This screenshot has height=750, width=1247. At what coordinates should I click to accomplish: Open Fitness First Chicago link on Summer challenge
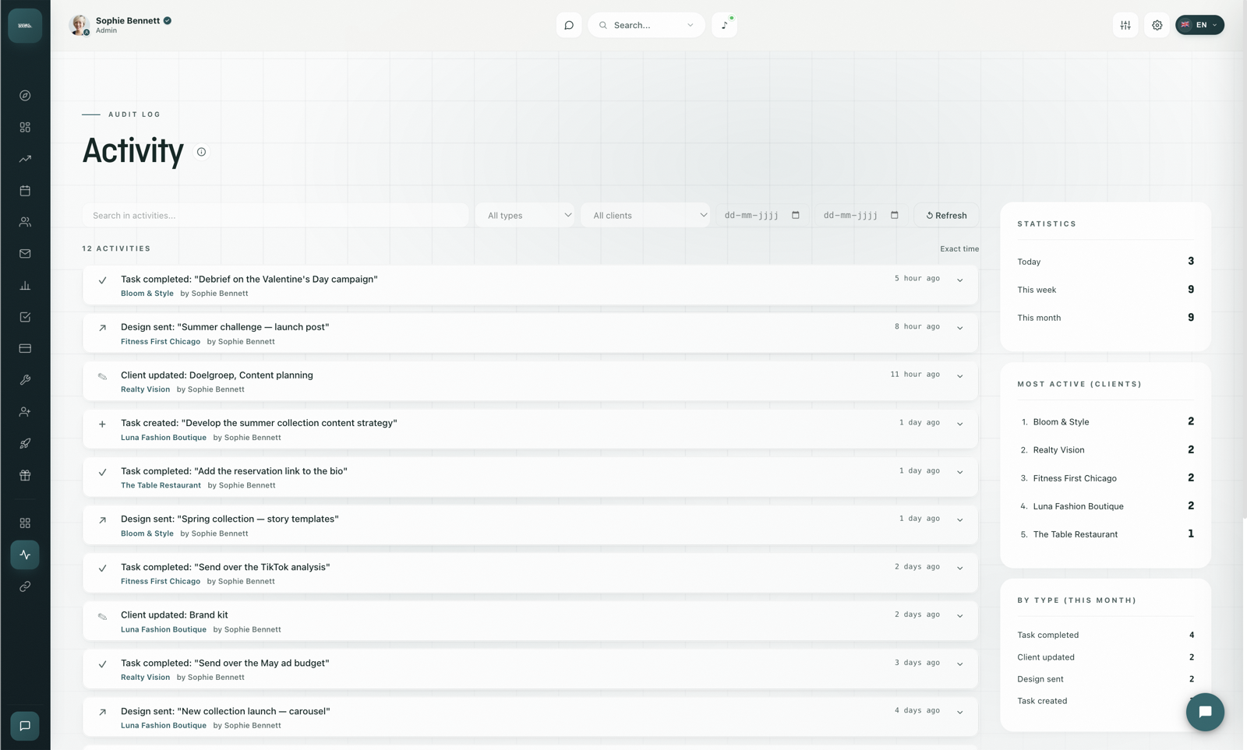coord(161,341)
